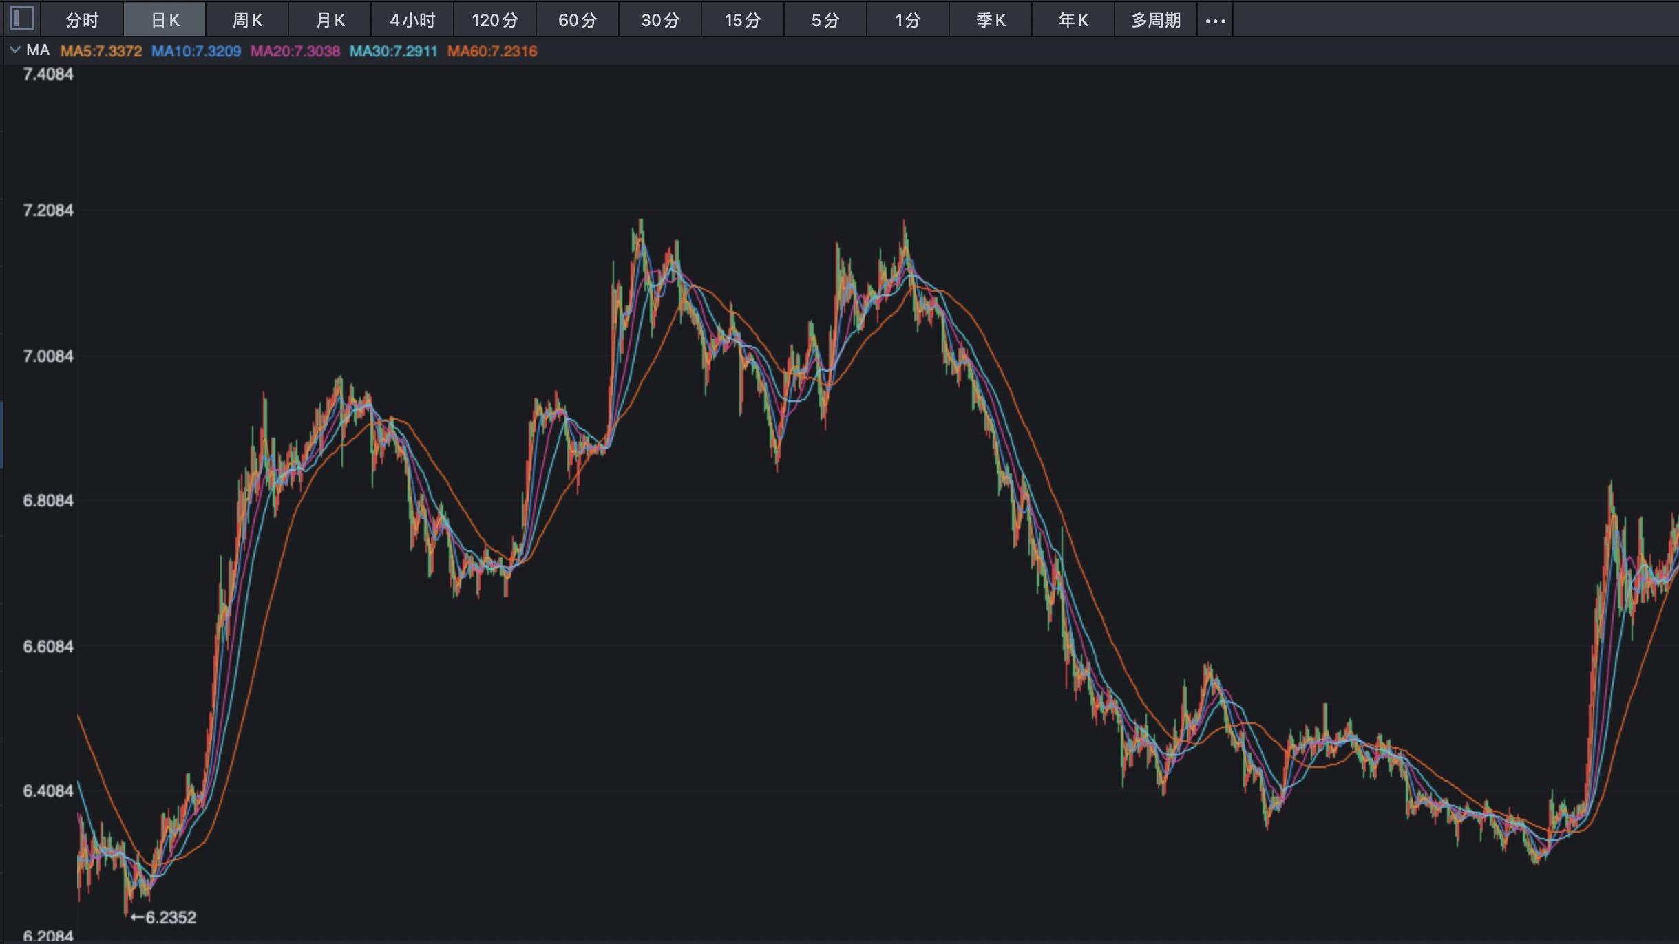Switch to the 周K tab
1679x944 pixels.
click(x=247, y=20)
